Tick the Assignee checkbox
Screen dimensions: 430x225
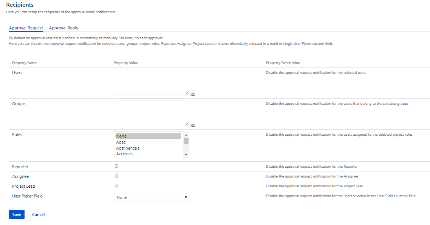116,176
